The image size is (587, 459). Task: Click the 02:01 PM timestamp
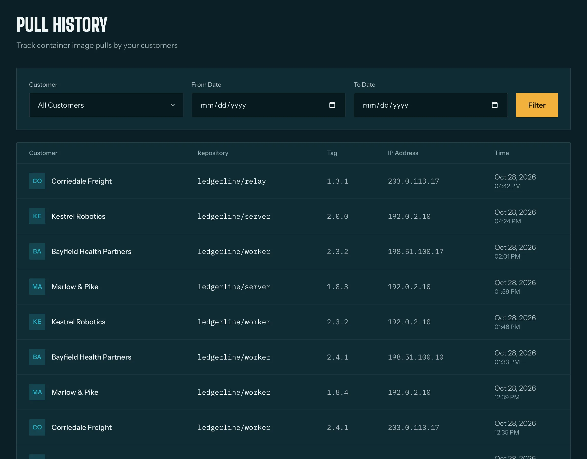coord(507,257)
